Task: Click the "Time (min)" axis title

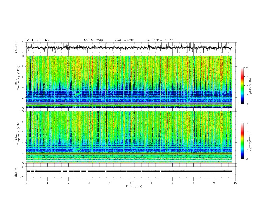Action: click(134, 186)
